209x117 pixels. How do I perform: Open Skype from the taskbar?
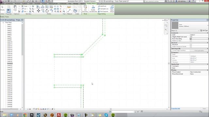[106, 115]
